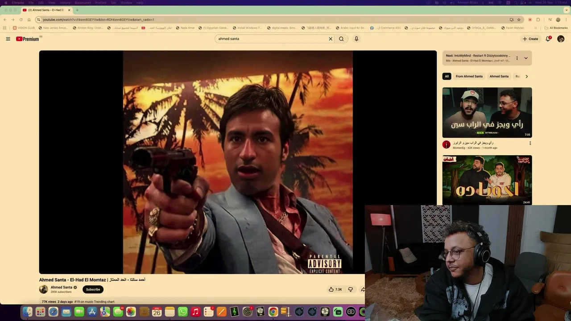Open the Mix playlist three-dot options

(517, 58)
